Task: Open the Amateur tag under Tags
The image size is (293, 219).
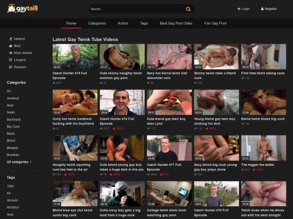Action: pyautogui.click(x=13, y=207)
